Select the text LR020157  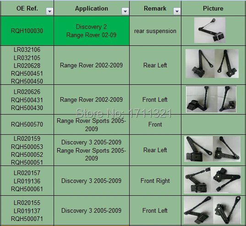(27, 173)
